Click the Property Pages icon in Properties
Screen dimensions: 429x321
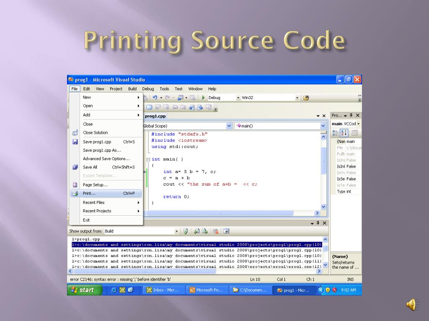(354, 133)
